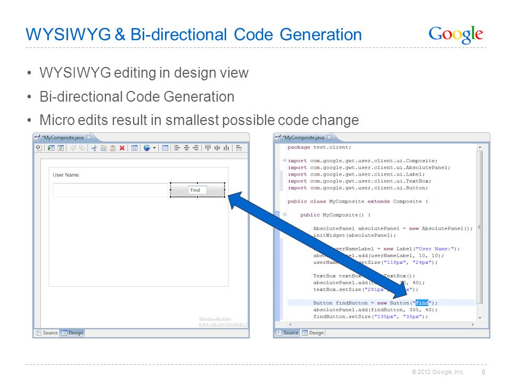The image size is (511, 383).
Task: Click the refresh/reparse design toolbar icon
Action: click(x=61, y=148)
